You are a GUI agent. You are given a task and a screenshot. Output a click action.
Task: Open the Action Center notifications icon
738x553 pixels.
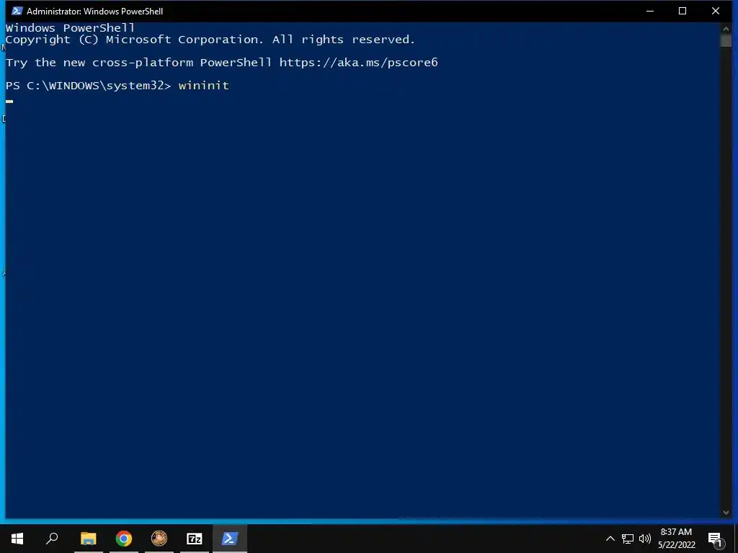click(716, 539)
